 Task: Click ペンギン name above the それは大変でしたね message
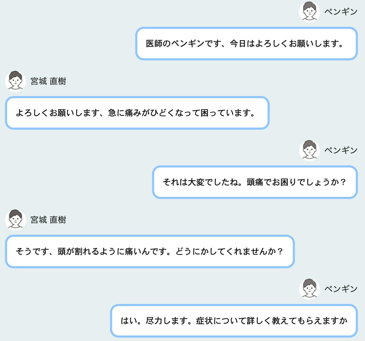(x=341, y=150)
